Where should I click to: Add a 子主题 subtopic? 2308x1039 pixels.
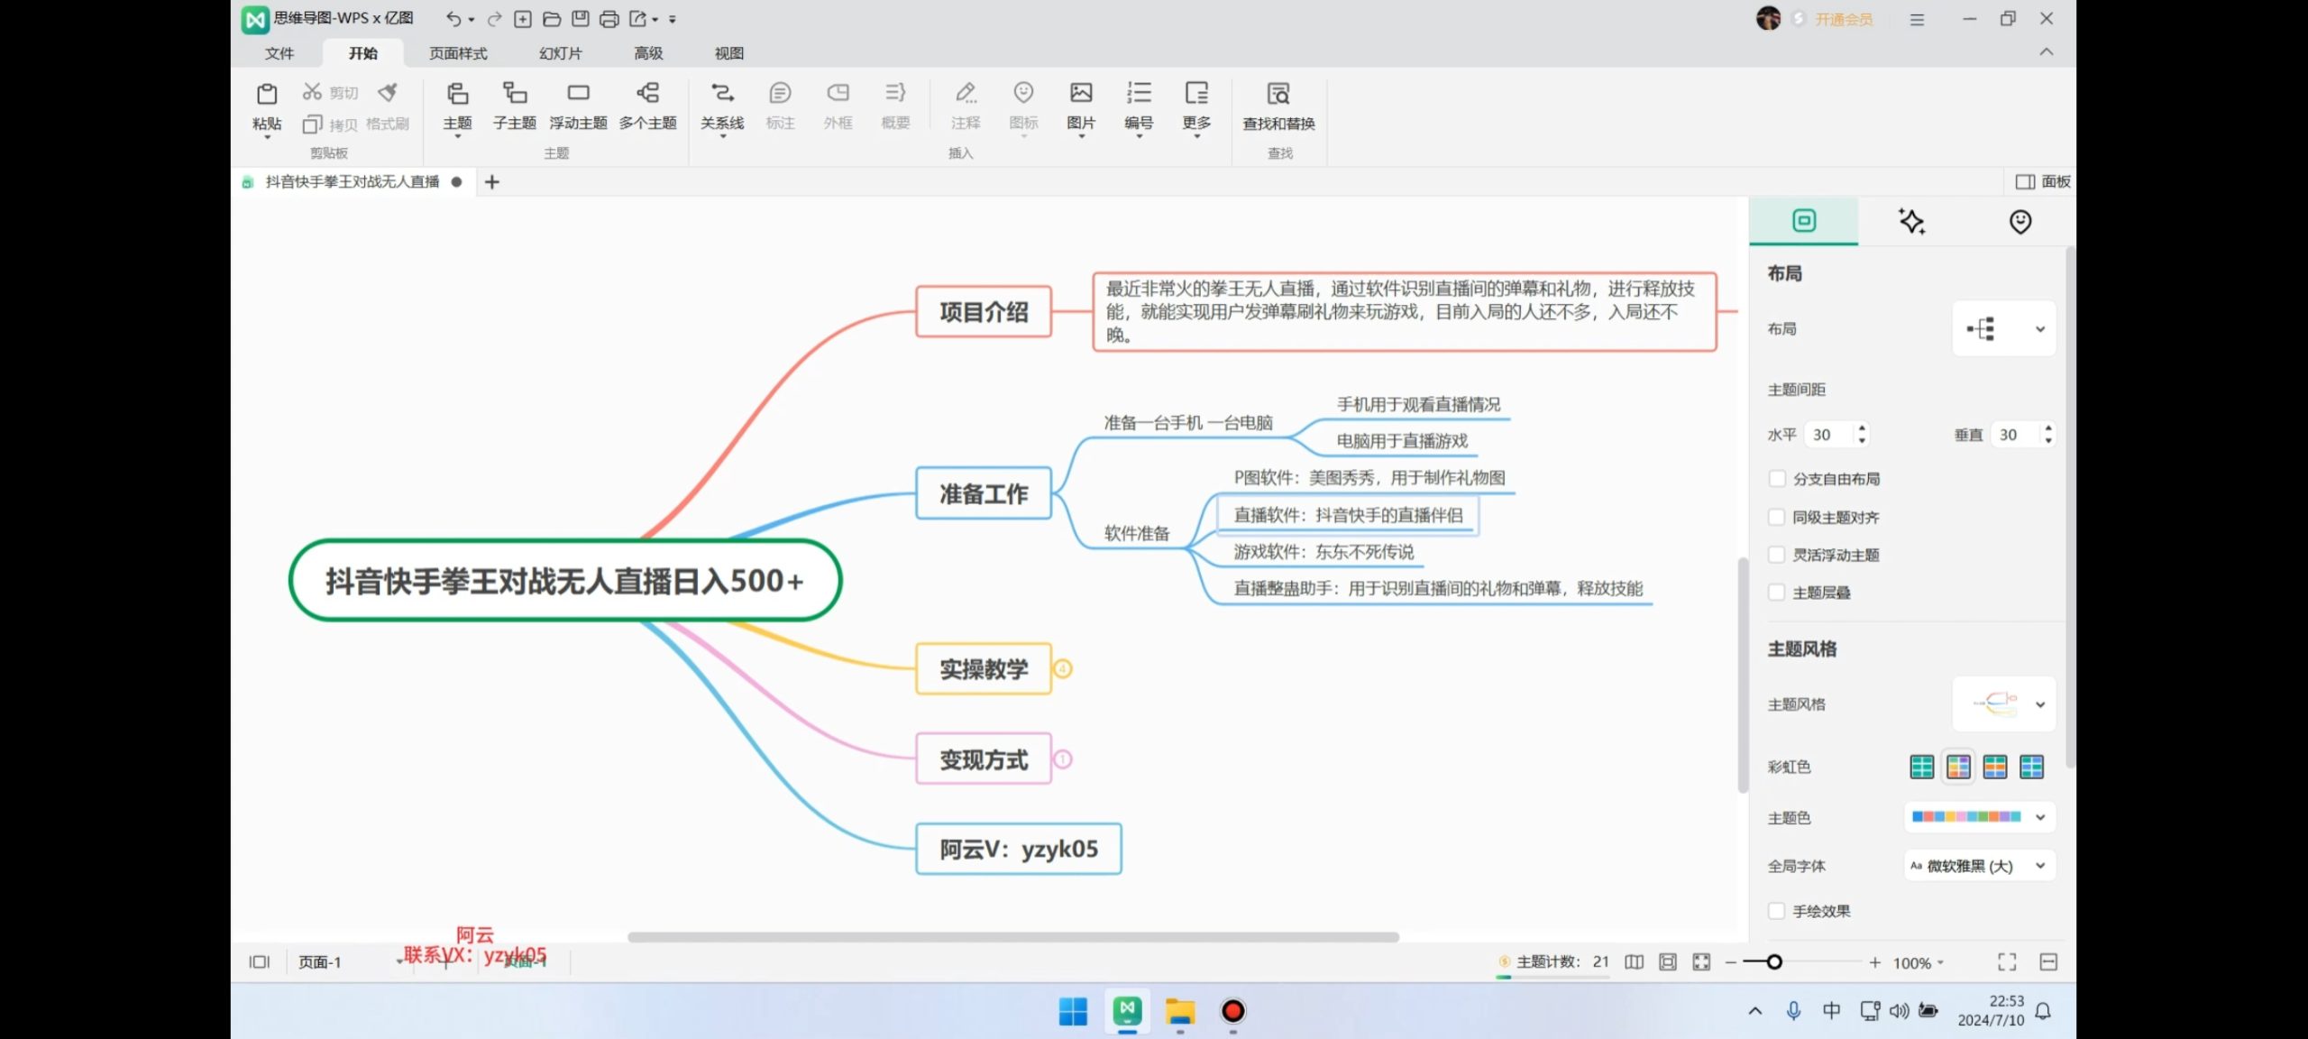[515, 106]
